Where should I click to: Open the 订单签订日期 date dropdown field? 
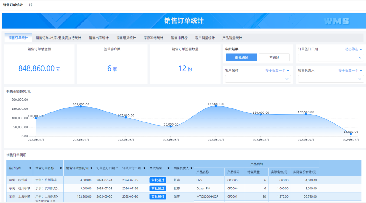[x=331, y=58]
